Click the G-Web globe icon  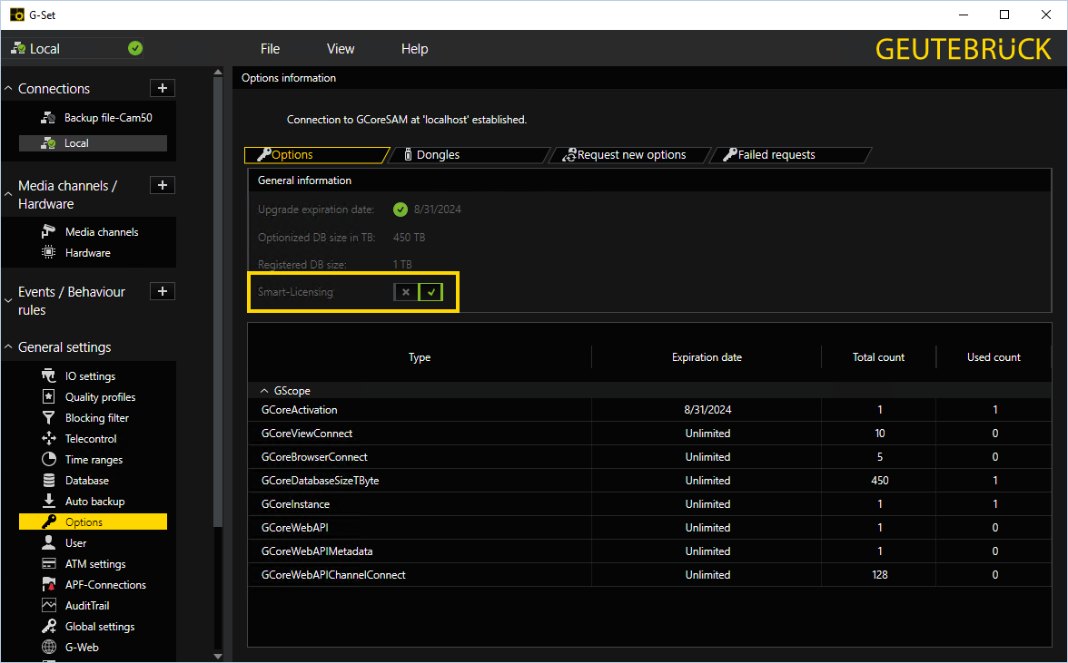pos(49,648)
